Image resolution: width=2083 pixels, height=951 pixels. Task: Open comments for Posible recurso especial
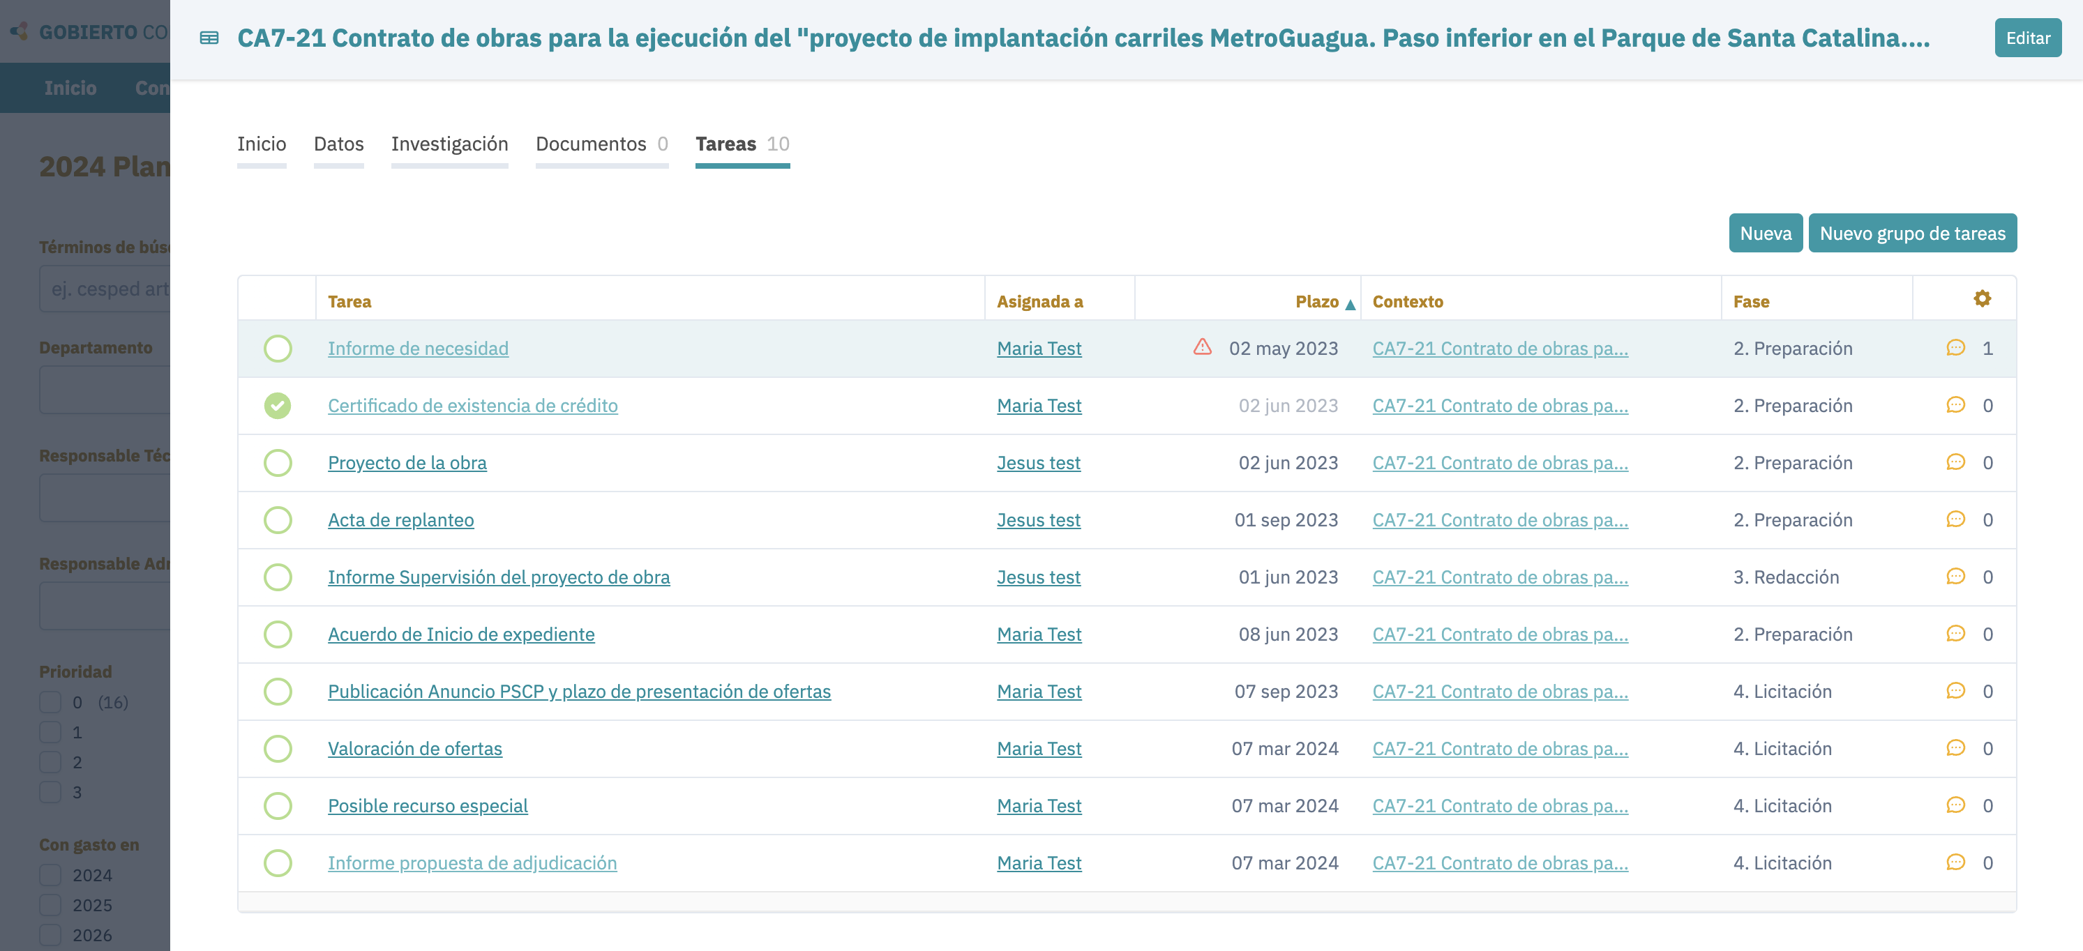[x=1955, y=805]
